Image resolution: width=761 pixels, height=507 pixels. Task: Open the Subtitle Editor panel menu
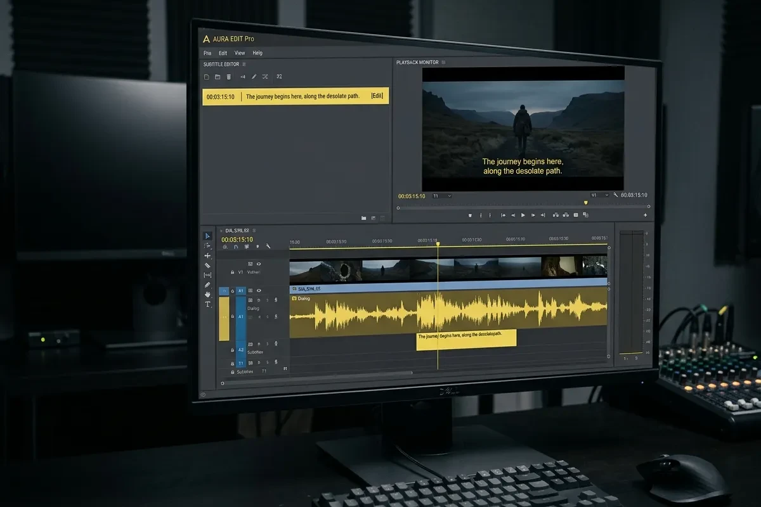coord(244,64)
